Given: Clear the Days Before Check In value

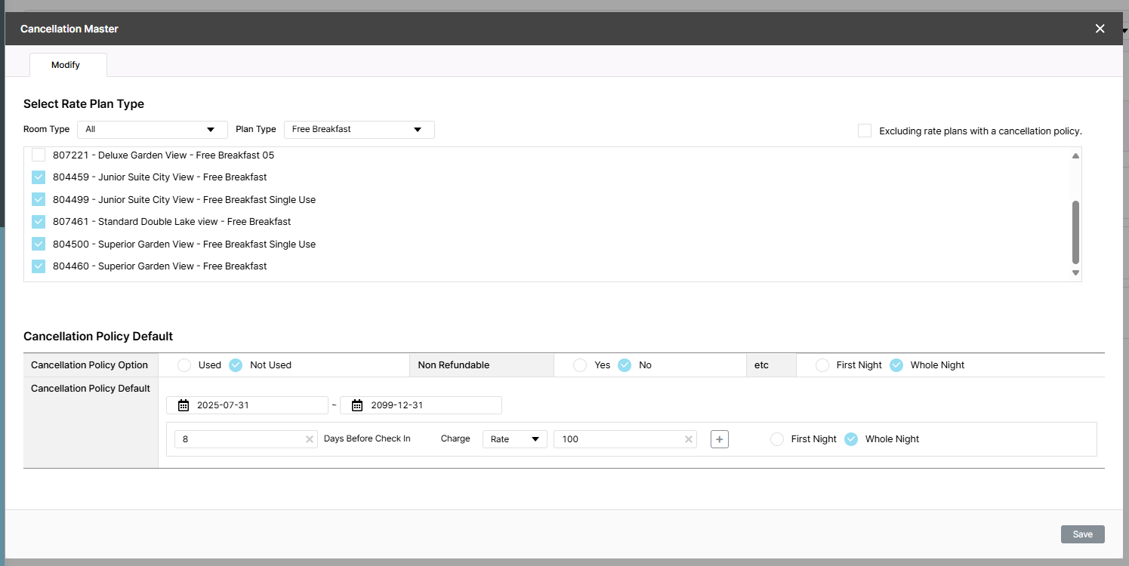Looking at the screenshot, I should point(310,439).
